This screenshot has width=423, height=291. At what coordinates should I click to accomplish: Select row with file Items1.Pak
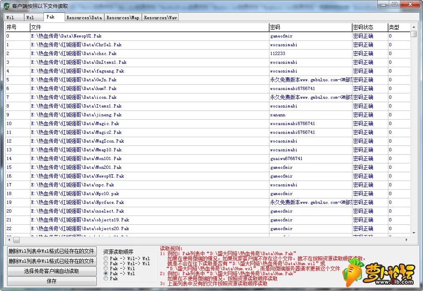tap(208, 106)
